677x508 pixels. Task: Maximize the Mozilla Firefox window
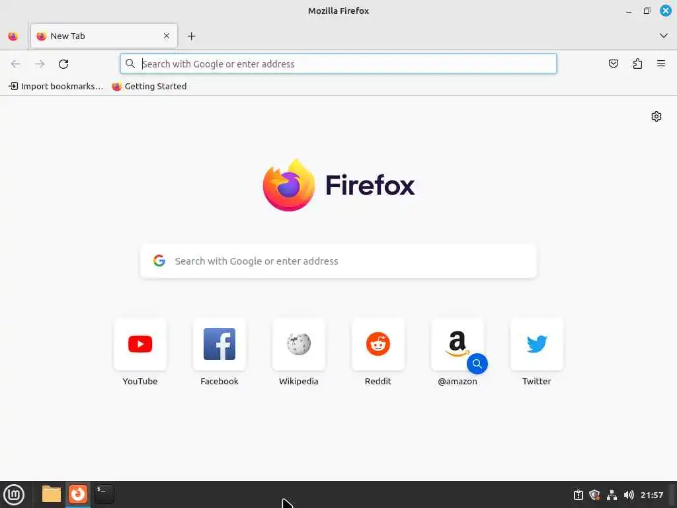[x=647, y=11]
